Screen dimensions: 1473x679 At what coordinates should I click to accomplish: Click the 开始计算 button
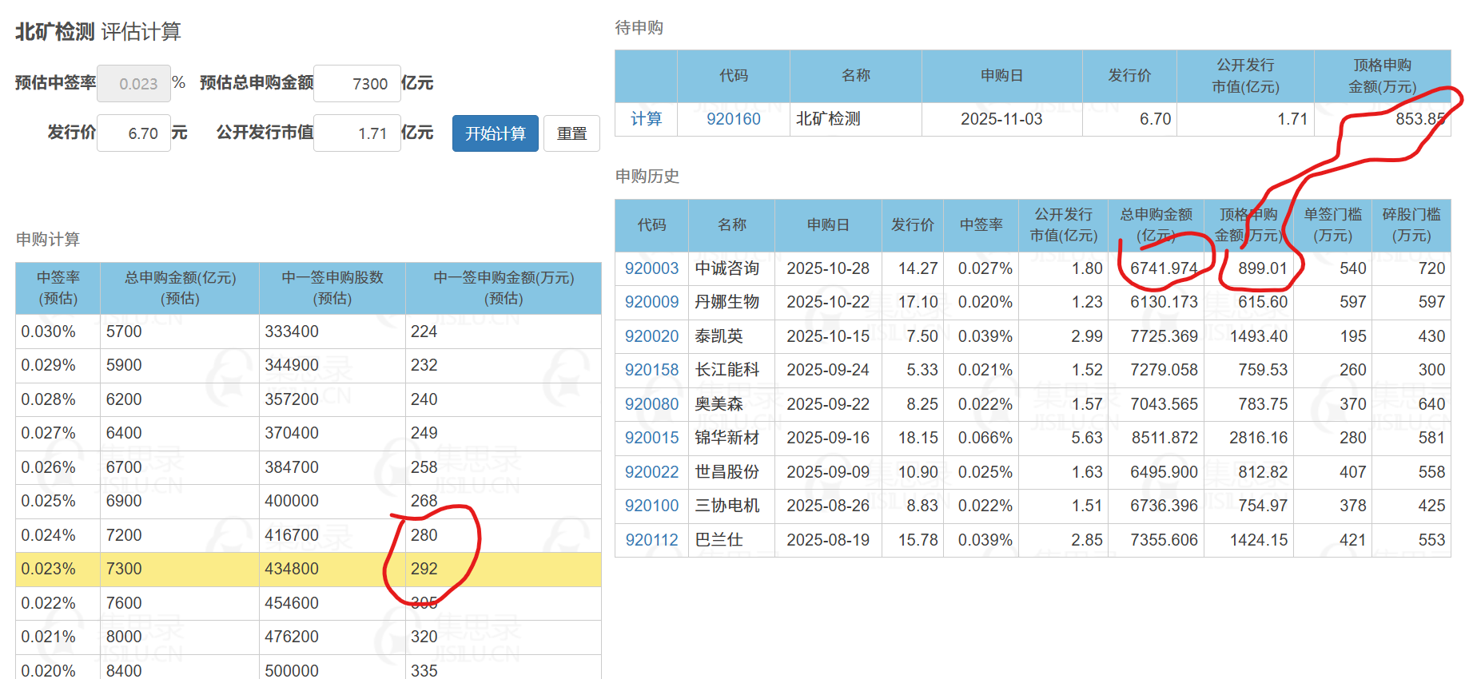coord(495,133)
